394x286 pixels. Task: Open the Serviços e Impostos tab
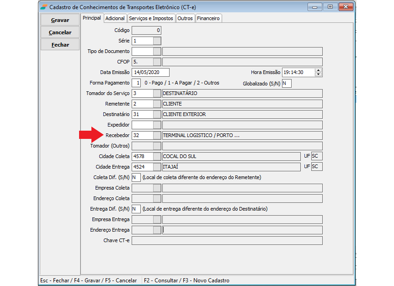click(151, 18)
